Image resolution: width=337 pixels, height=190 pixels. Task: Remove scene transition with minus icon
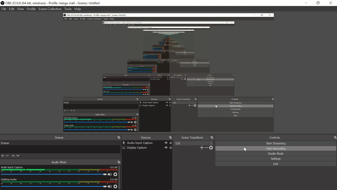206,148
